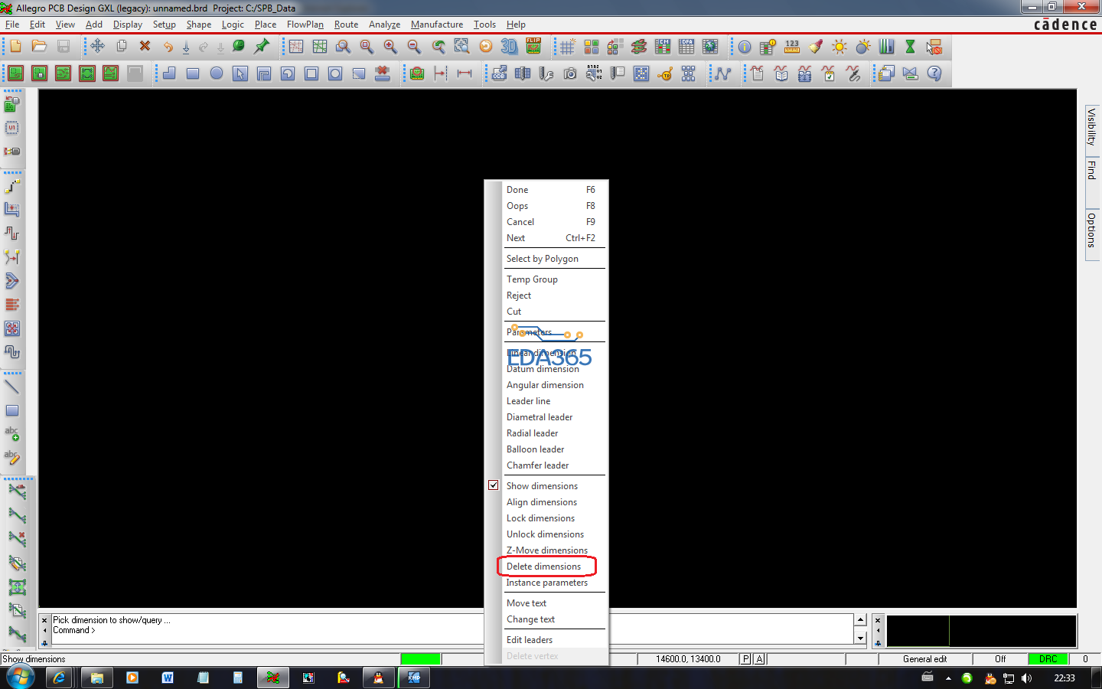Viewport: 1102px width, 689px height.
Task: Click the Shape Add Rectangle icon
Action: click(x=193, y=73)
